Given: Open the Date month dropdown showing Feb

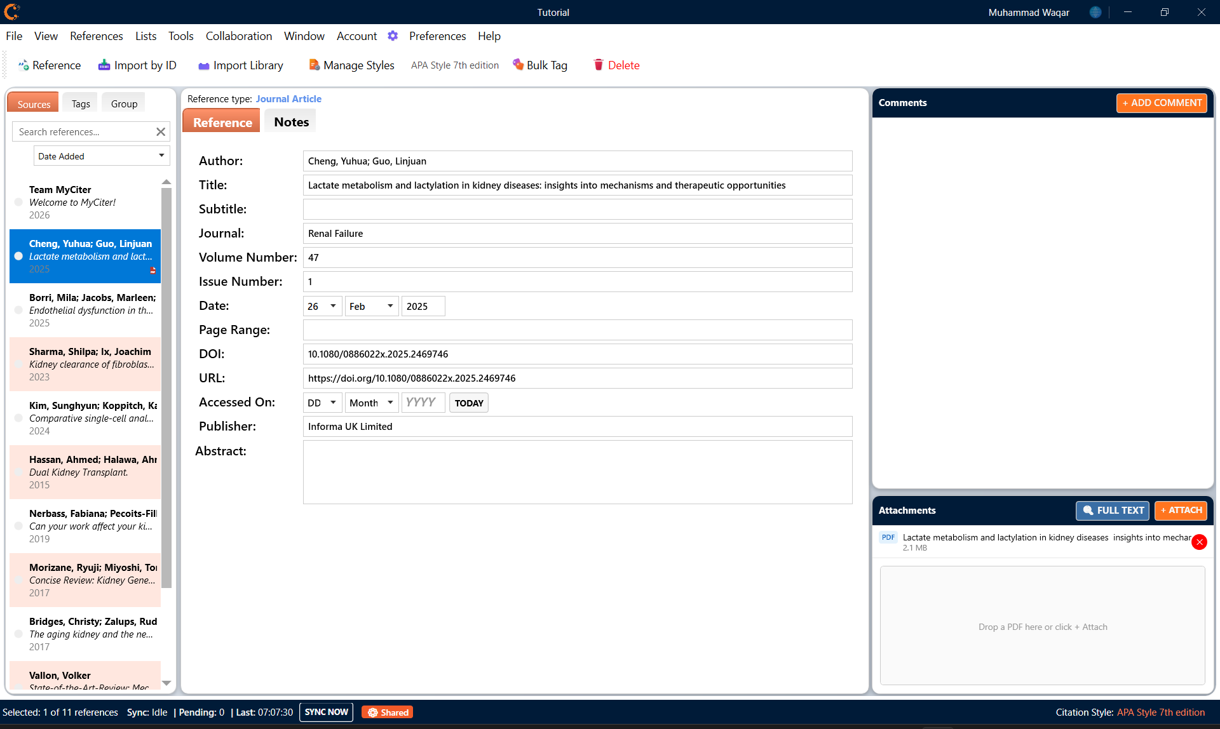Looking at the screenshot, I should tap(372, 306).
